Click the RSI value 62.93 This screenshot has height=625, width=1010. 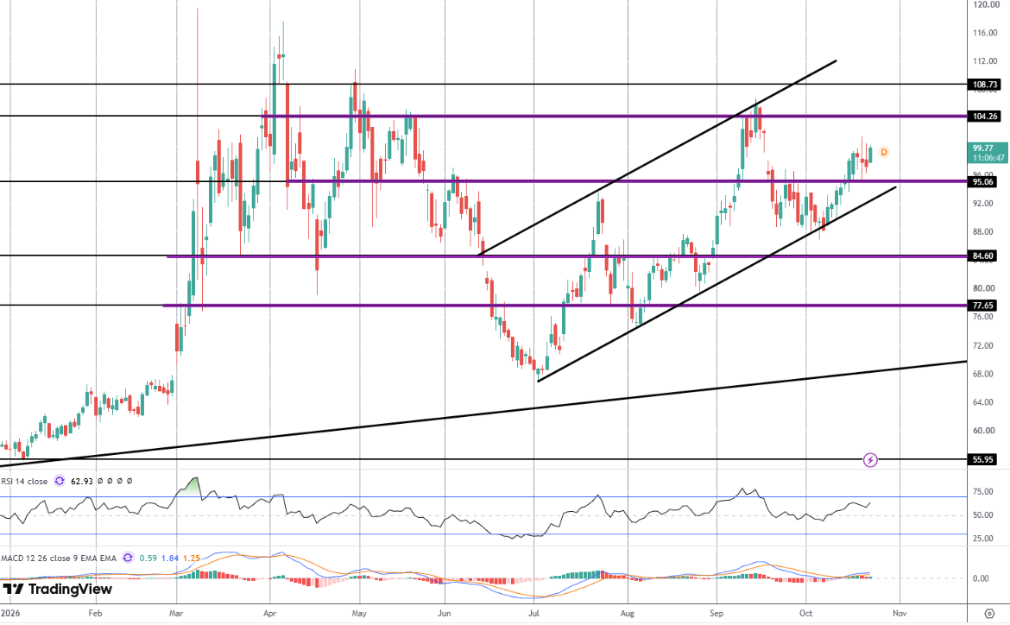[82, 482]
